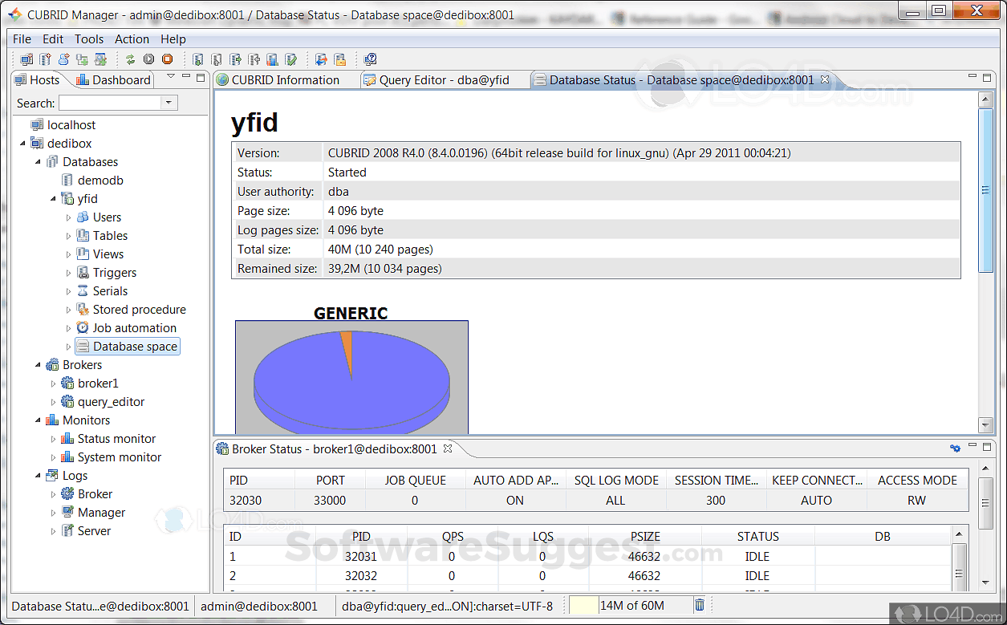
Task: Expand the Status monitor node
Action: click(54, 439)
